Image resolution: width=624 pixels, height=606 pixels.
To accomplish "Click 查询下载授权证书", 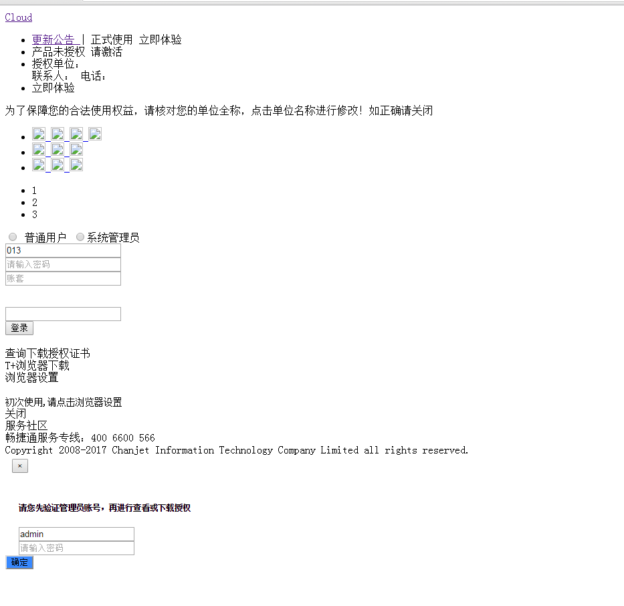I will click(x=47, y=353).
